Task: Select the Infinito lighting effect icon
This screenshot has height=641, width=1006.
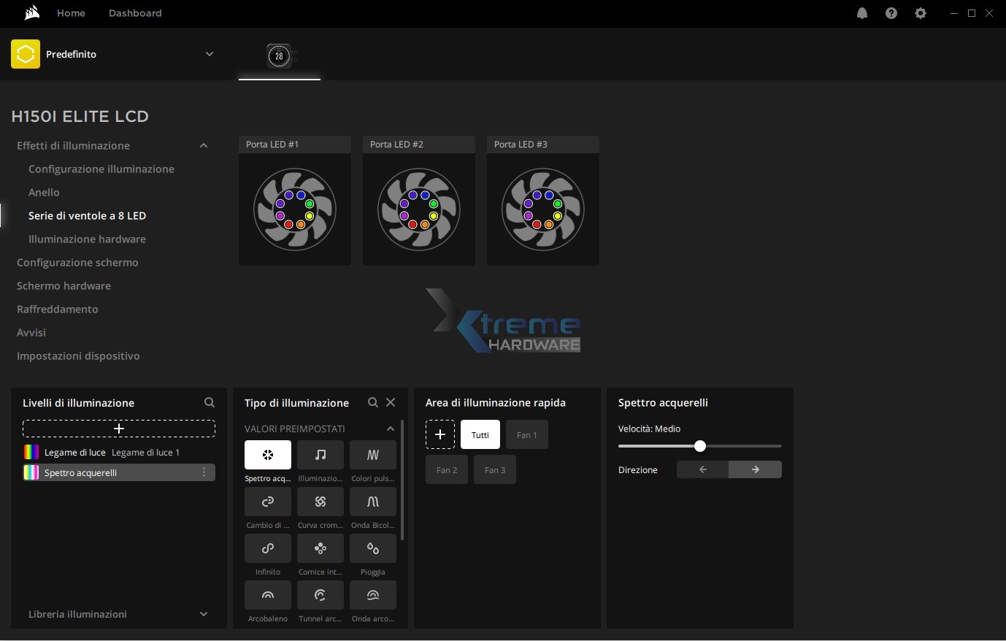Action: (x=267, y=548)
